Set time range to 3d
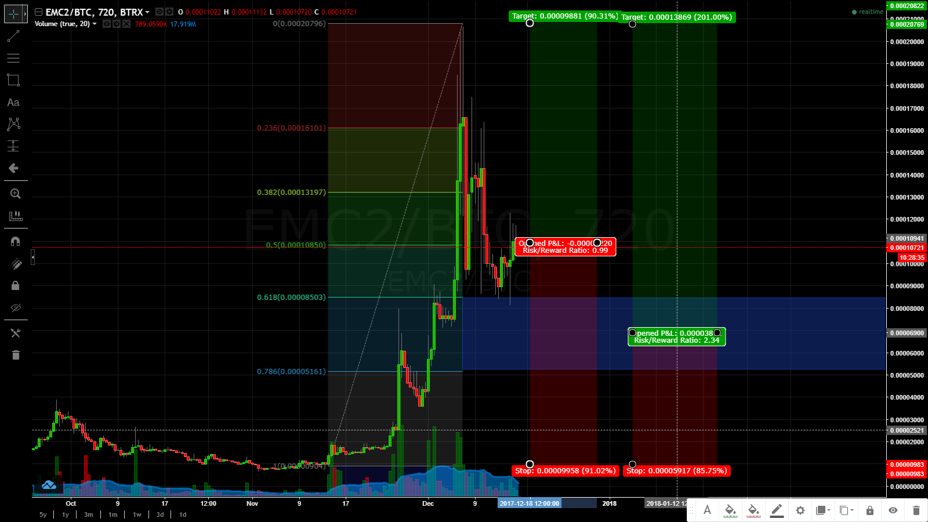Screen dimensions: 928x522 click(x=160, y=514)
